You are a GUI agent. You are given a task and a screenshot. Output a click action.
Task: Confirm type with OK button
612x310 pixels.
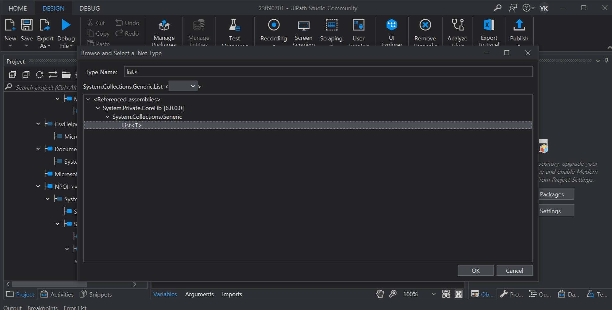point(476,271)
